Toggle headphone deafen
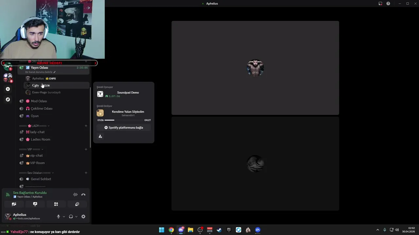This screenshot has height=235, width=419. 71,216
